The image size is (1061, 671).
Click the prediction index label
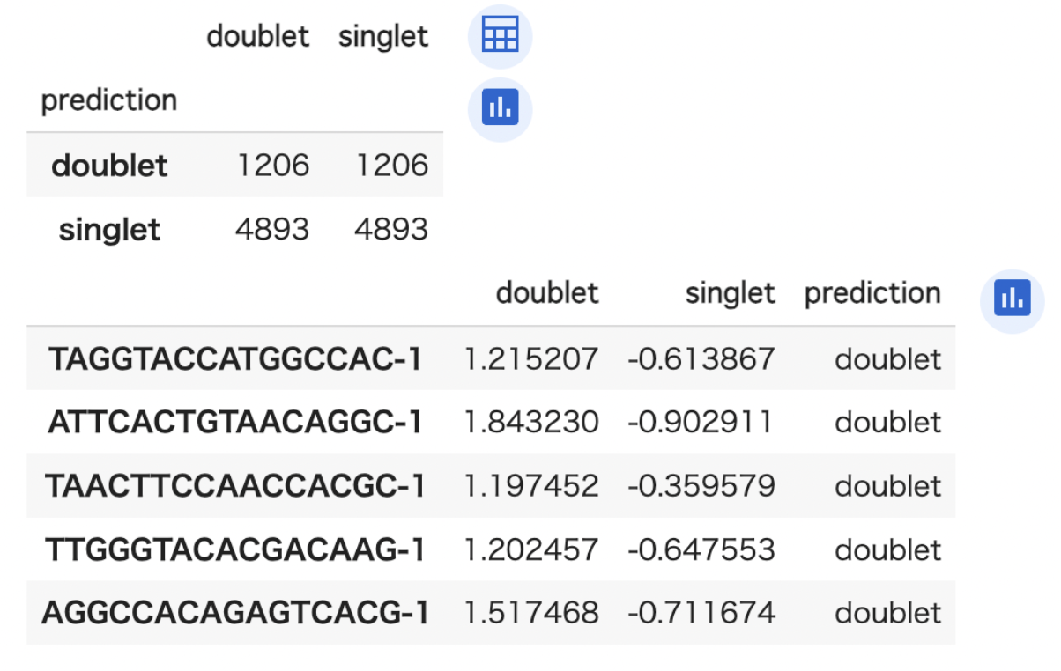coord(109,100)
